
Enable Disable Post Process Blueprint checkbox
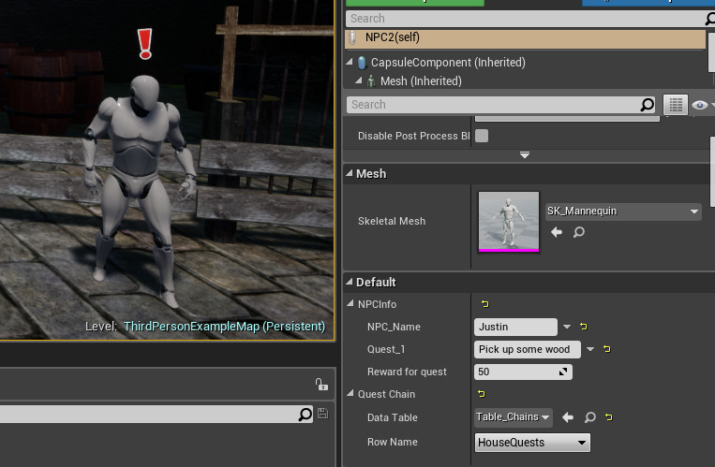point(482,136)
